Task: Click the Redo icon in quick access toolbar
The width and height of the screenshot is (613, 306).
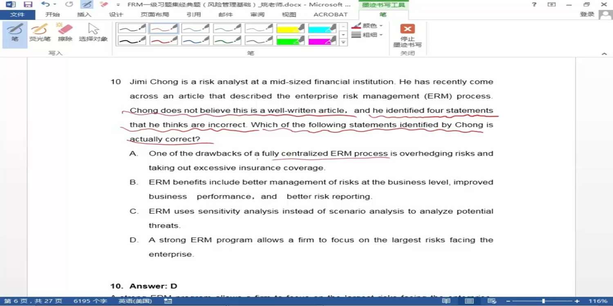Action: coord(69,4)
